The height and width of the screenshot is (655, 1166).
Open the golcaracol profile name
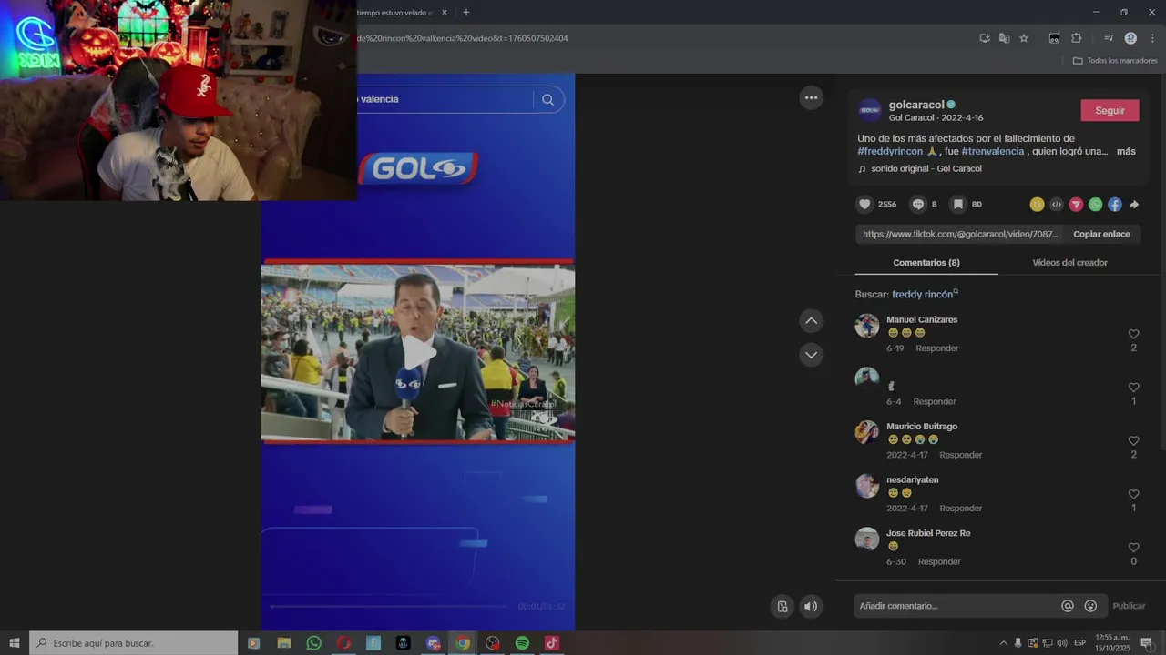tap(916, 105)
